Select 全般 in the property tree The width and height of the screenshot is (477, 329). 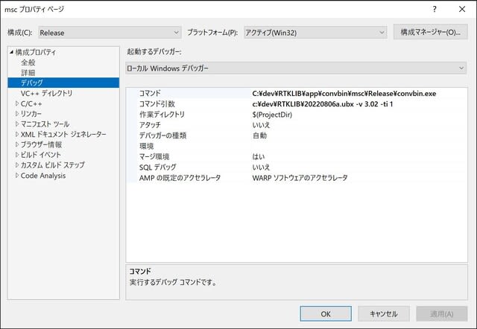point(28,63)
